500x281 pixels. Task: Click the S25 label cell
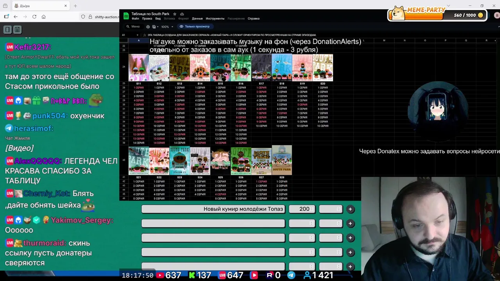(x=220, y=177)
